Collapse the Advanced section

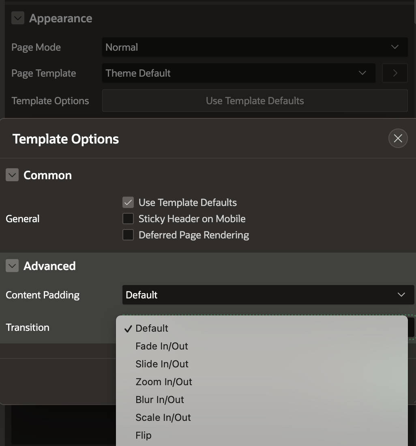(12, 266)
